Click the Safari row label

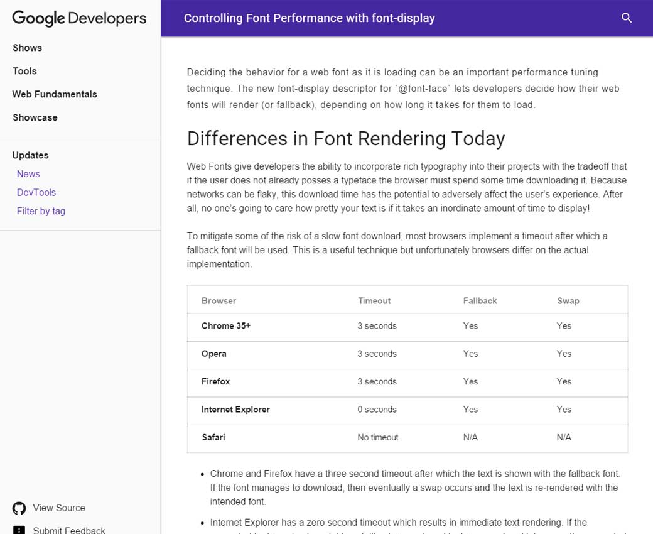coord(213,437)
